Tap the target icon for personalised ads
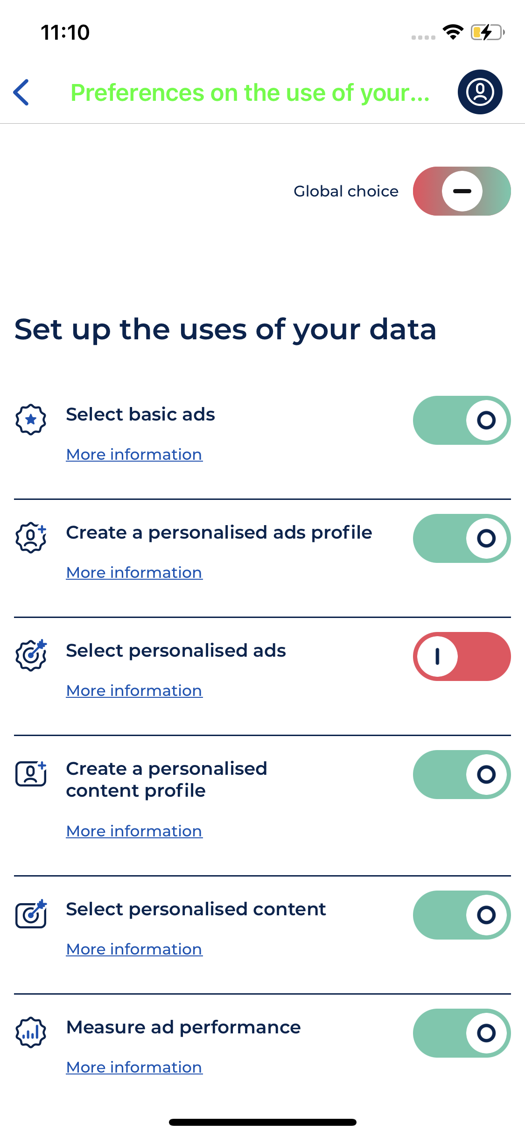The width and height of the screenshot is (525, 1137). pos(31,655)
